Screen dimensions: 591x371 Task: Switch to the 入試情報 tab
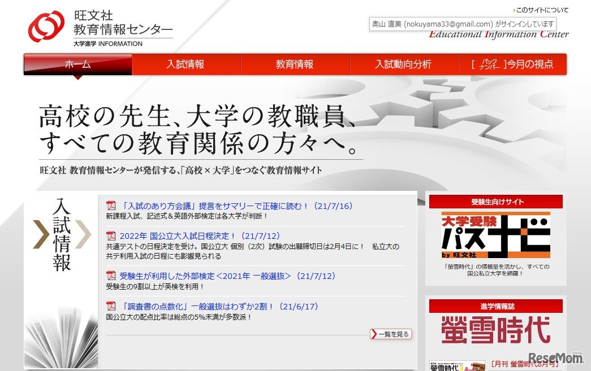point(186,64)
